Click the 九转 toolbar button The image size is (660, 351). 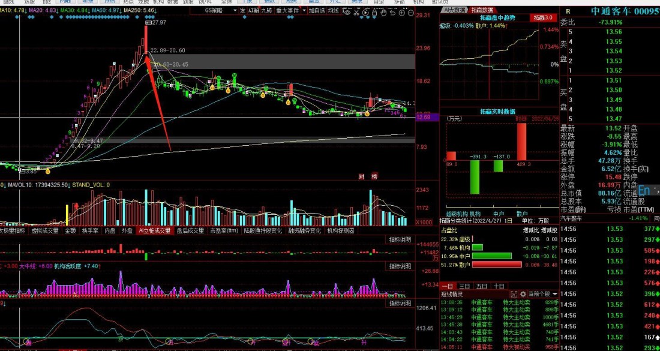(266, 11)
